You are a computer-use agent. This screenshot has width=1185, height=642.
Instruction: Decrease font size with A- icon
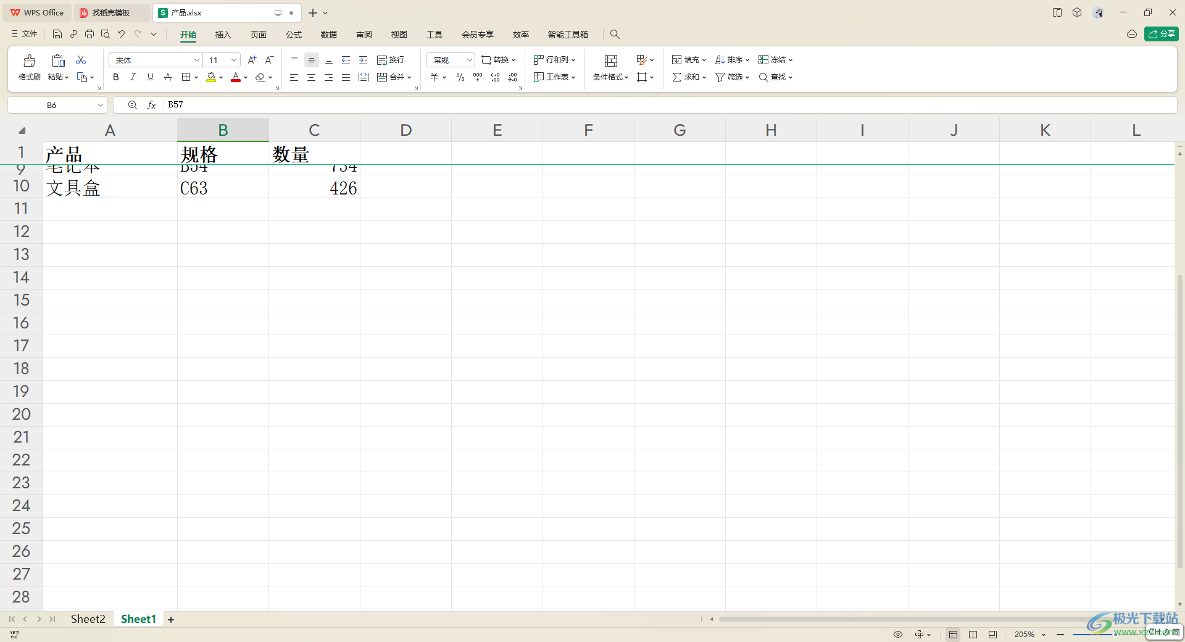pyautogui.click(x=269, y=60)
